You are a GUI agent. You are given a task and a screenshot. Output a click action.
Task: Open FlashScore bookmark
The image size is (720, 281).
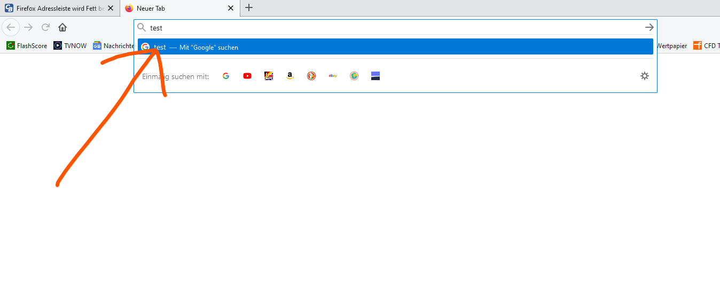coord(27,46)
